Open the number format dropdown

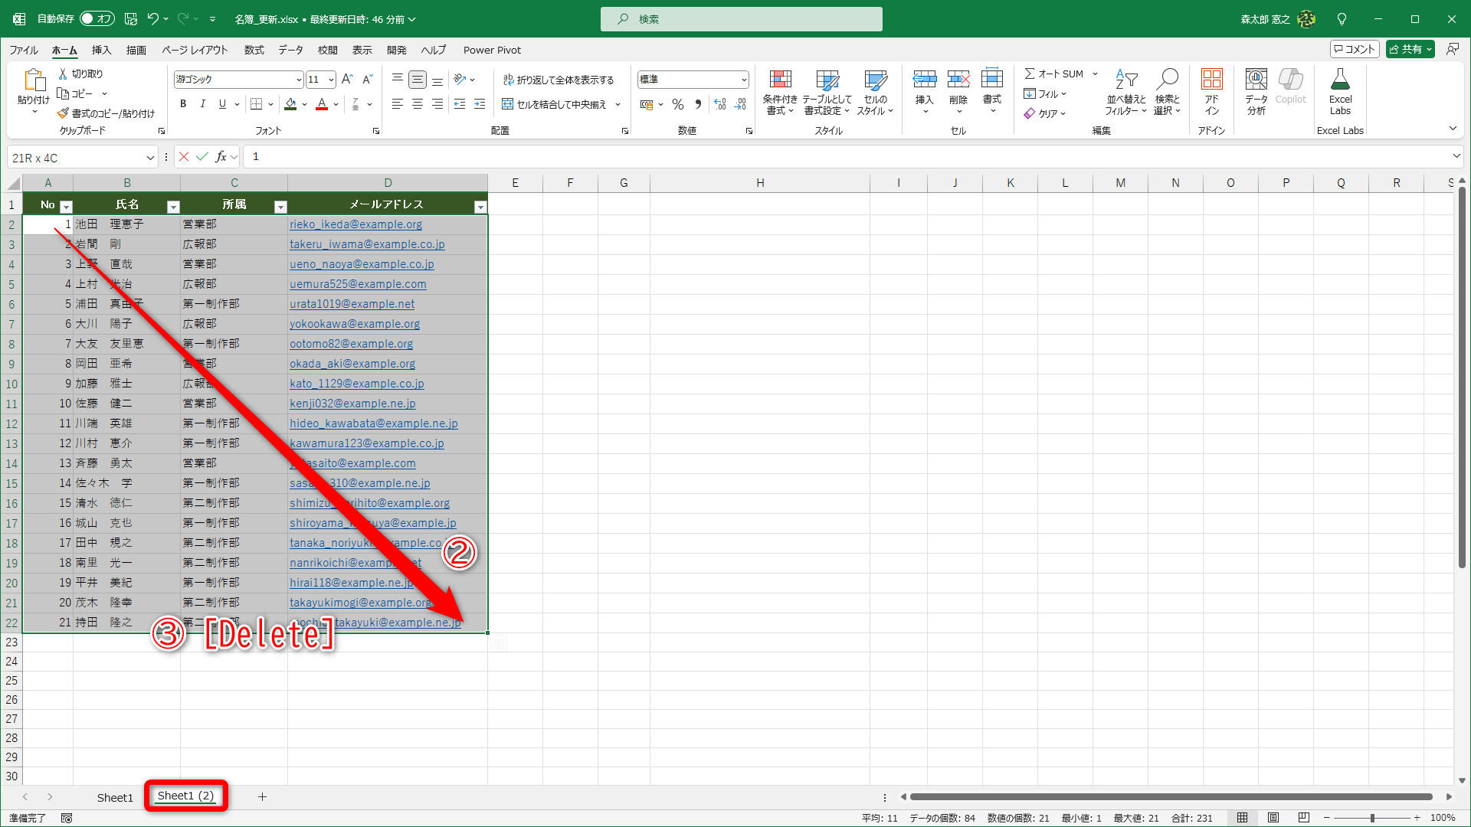tap(744, 80)
